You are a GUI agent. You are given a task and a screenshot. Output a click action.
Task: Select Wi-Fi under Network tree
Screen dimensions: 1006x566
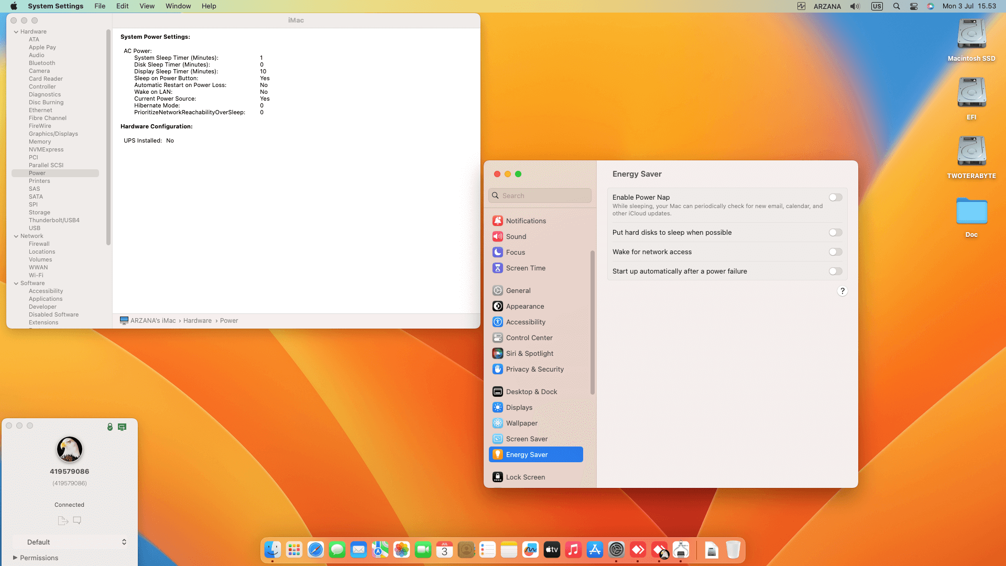36,275
